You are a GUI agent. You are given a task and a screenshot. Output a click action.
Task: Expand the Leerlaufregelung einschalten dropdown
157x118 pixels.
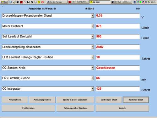[x=93, y=47]
